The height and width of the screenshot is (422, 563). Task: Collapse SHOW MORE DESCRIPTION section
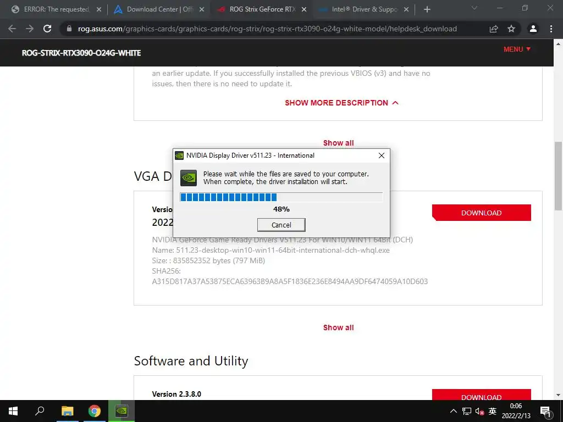coord(342,103)
